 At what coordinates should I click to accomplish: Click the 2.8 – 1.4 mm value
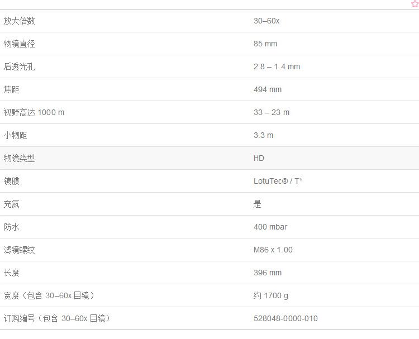tap(277, 66)
